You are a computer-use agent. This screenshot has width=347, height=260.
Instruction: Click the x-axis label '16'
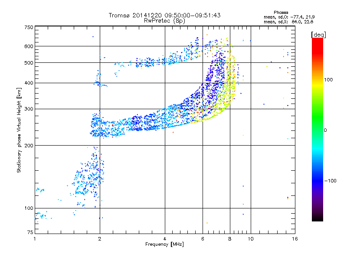click(295, 239)
